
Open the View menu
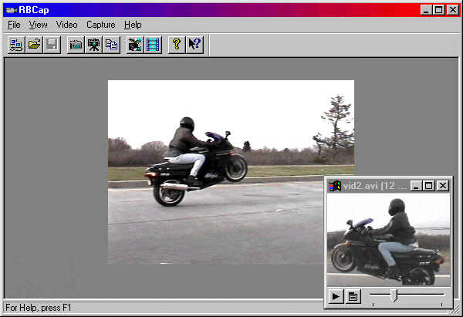[38, 25]
